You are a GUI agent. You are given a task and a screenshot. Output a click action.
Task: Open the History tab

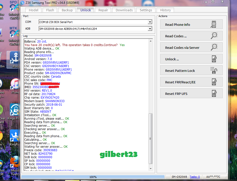coord(165,10)
